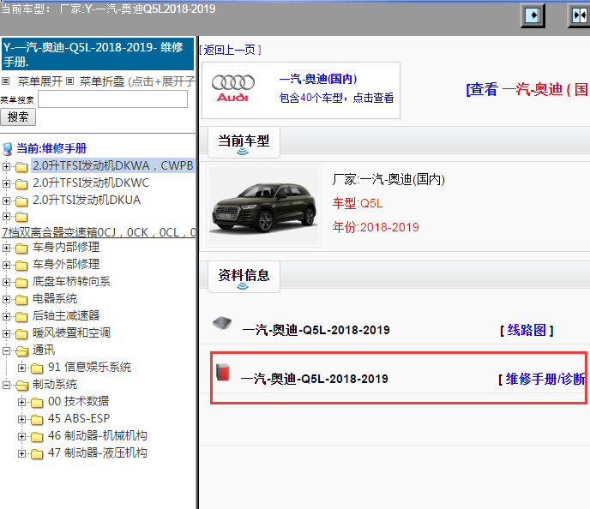This screenshot has width=590, height=509.
Task: Expand the 车身内部修理 node
Action: pos(6,248)
